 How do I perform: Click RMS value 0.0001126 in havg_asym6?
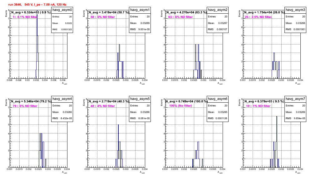click(x=222, y=119)
